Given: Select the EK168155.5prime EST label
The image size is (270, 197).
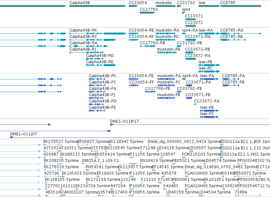Looking at the screenshot, I should coord(62,180).
